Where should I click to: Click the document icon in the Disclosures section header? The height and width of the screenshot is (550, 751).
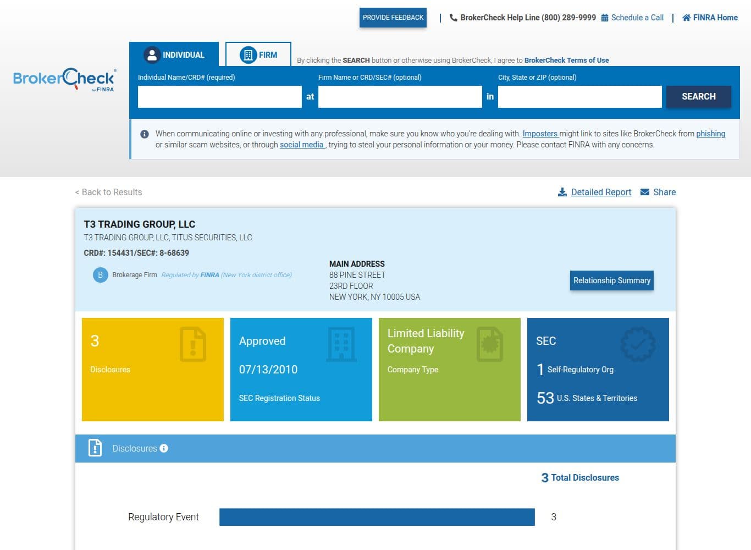(95, 448)
